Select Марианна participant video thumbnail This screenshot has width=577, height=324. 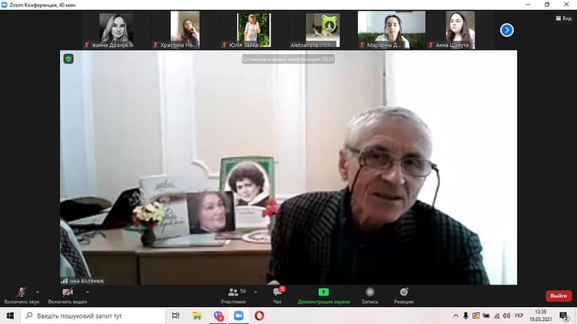point(382,29)
